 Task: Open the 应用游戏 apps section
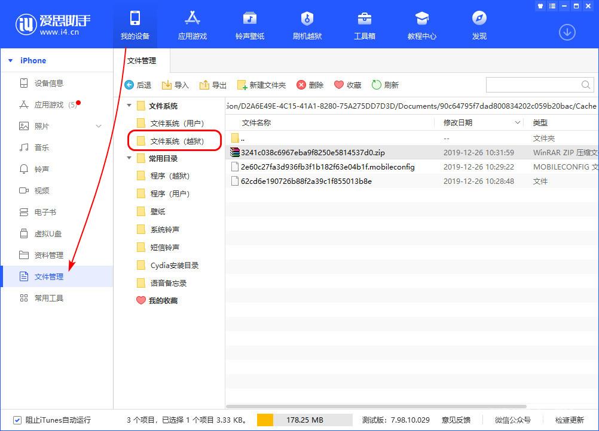click(x=192, y=24)
